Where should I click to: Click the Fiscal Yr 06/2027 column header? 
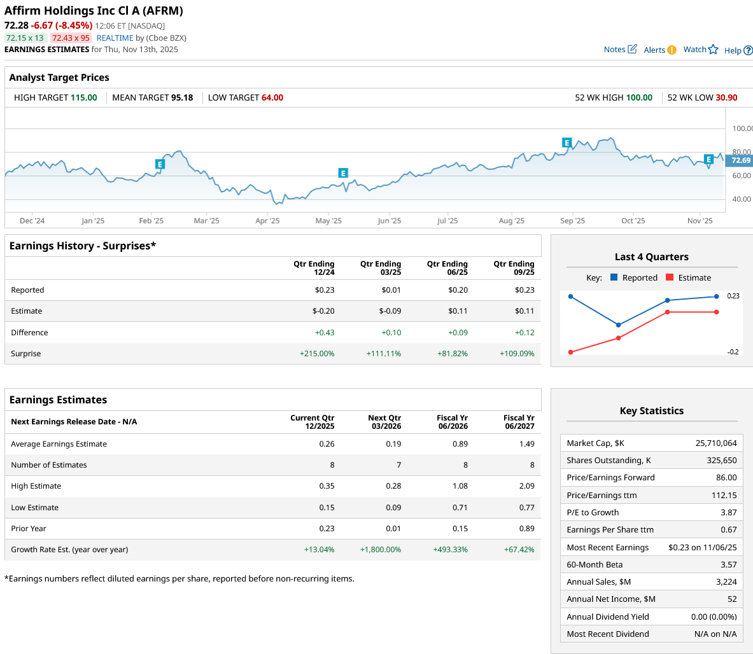pyautogui.click(x=519, y=422)
